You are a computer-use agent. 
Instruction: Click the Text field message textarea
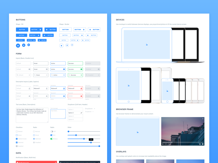click(x=58, y=114)
